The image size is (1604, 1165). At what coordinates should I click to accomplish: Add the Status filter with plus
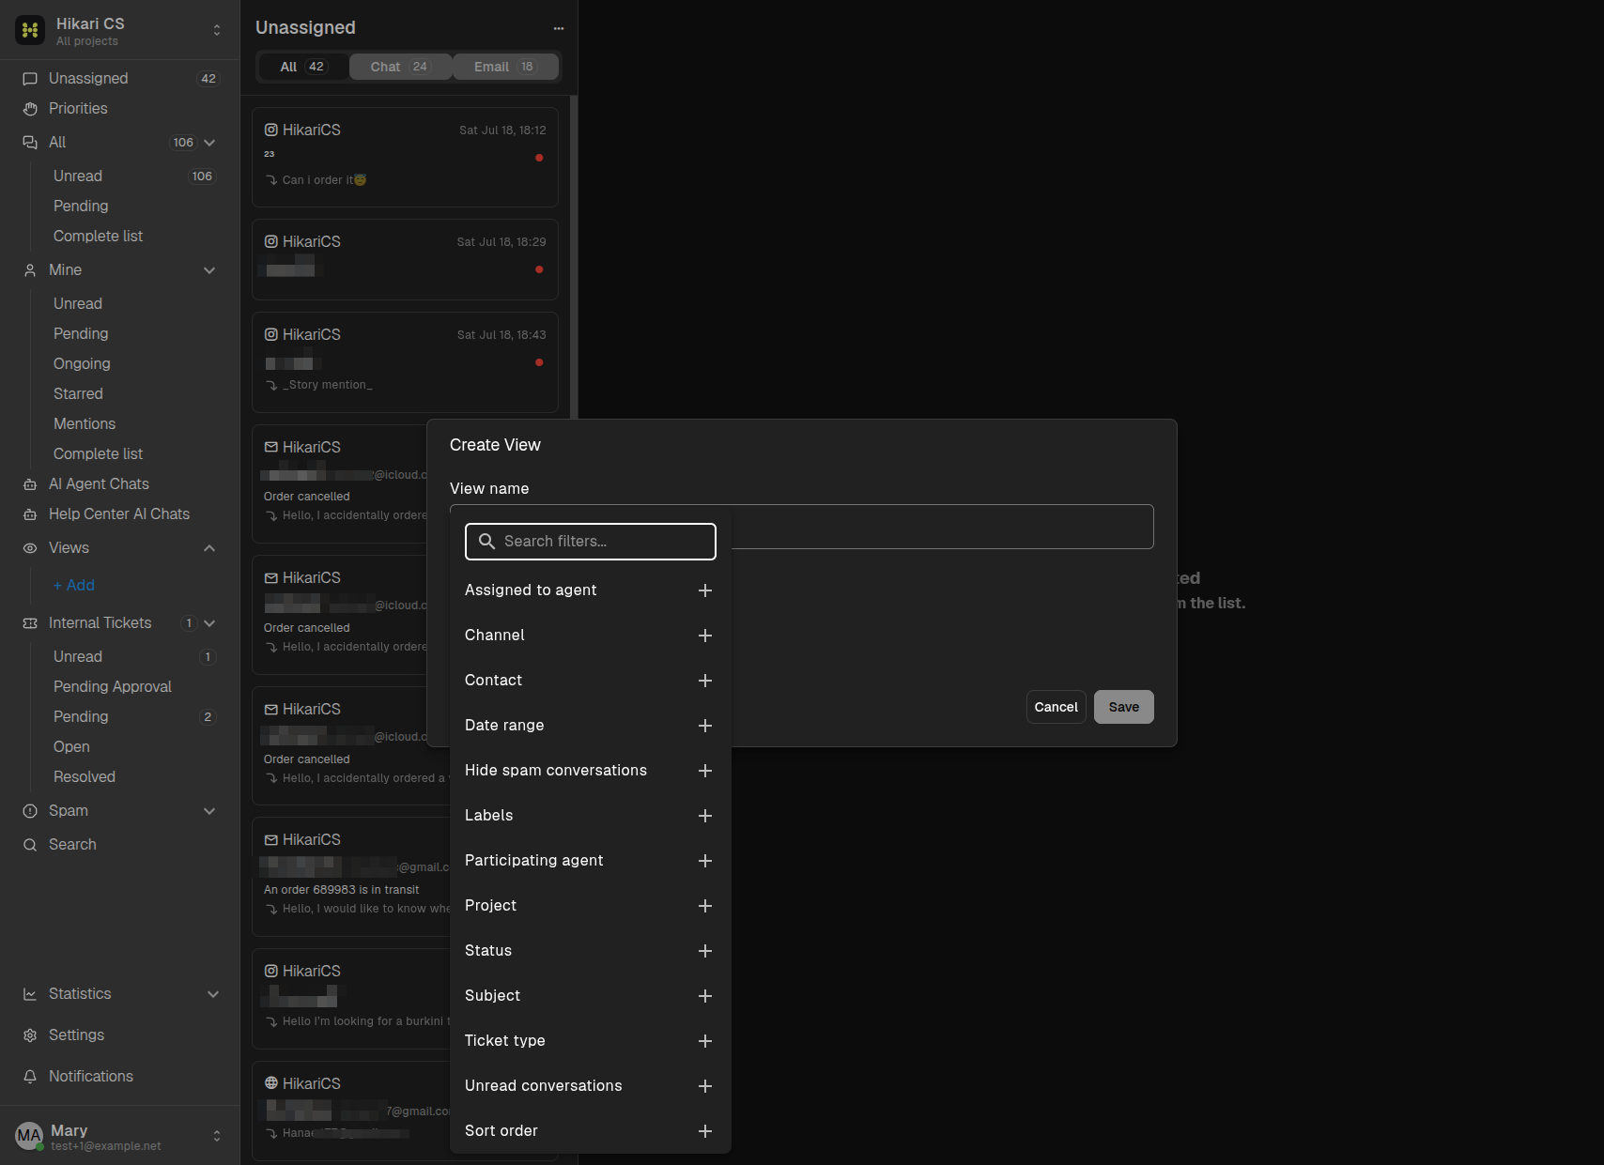pos(705,951)
